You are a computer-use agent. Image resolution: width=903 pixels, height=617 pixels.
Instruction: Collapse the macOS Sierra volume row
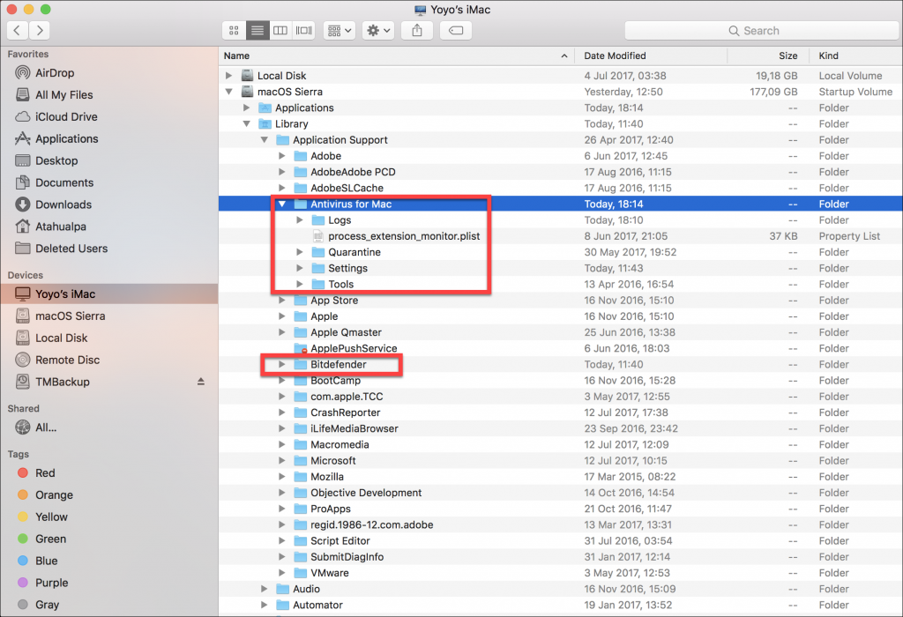click(228, 92)
